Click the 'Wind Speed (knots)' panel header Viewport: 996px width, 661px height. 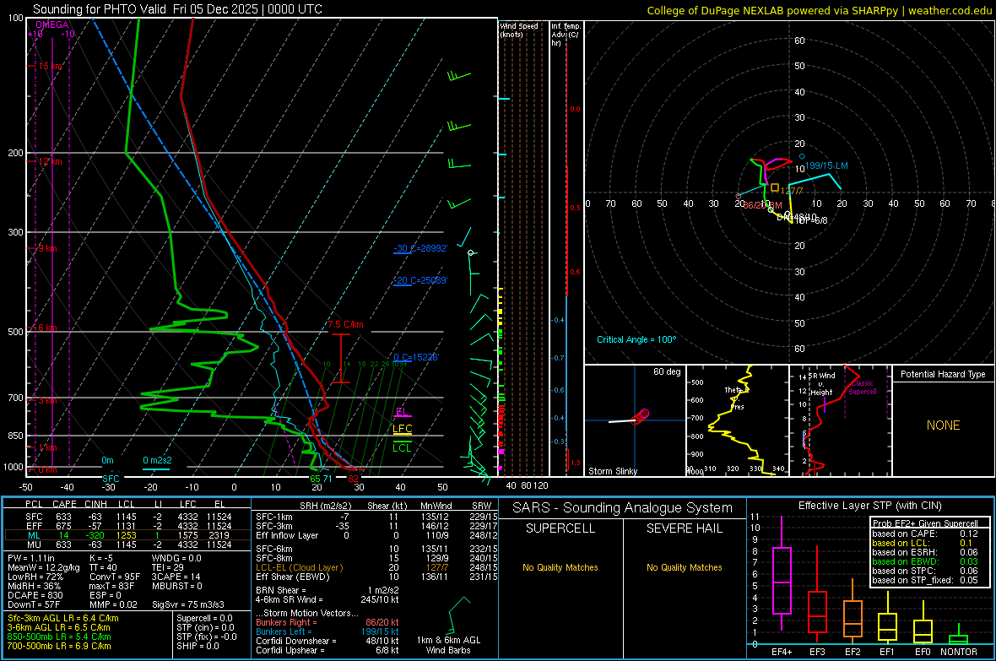tap(519, 30)
